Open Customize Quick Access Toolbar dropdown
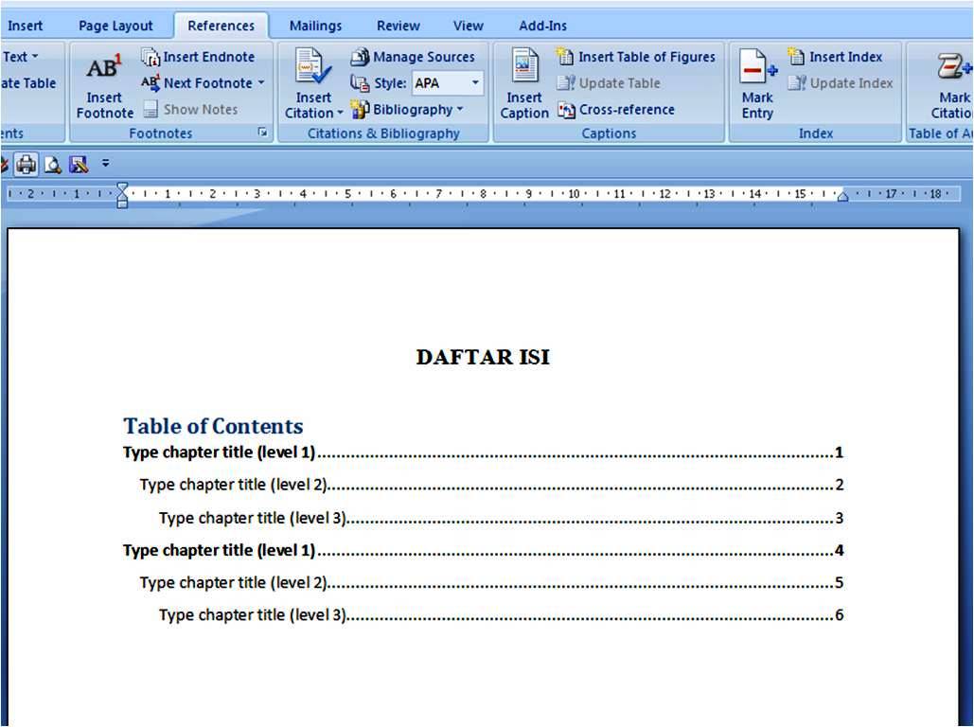974x727 pixels. tap(106, 164)
